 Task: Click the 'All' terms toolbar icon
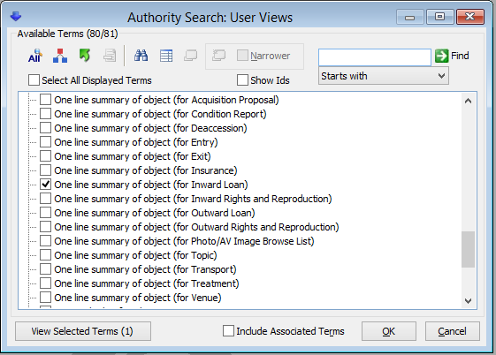[x=34, y=56]
